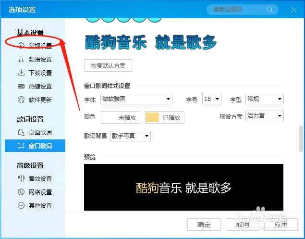Click the software update refresh icon
Screen dimensions: 305x239
click(x=21, y=100)
